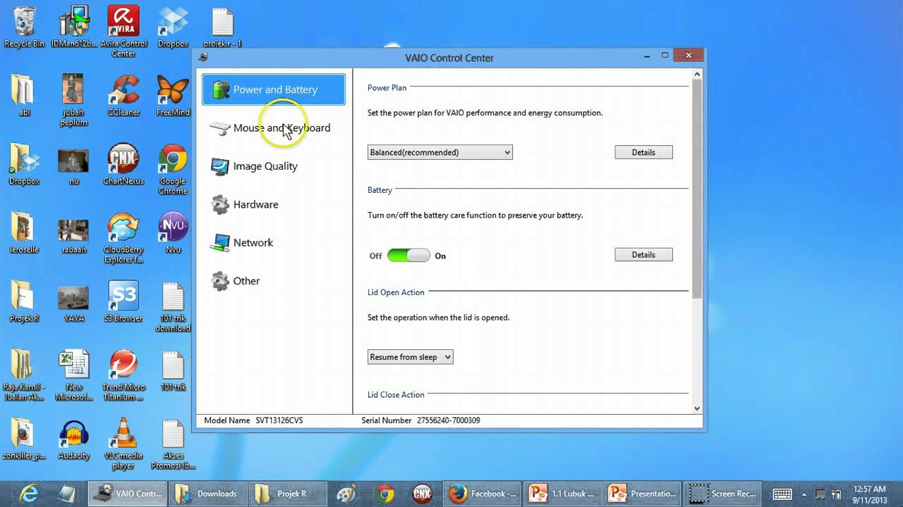903x507 pixels.
Task: Select the Avira Control Center icon
Action: (x=123, y=32)
